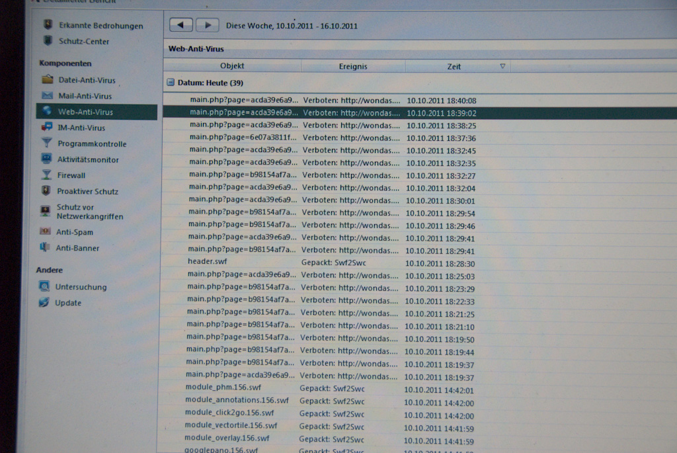Select the row timed 10.10.2011 18:32:45
This screenshot has width=677, height=453.
point(420,150)
